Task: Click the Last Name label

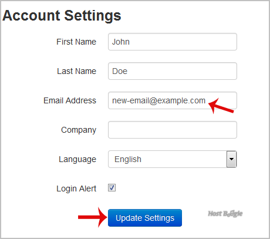Action: tap(77, 71)
